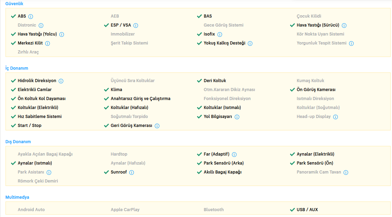Click the info icon beside Distronic
Image resolution: width=392 pixels, height=217 pixels.
tap(41, 26)
